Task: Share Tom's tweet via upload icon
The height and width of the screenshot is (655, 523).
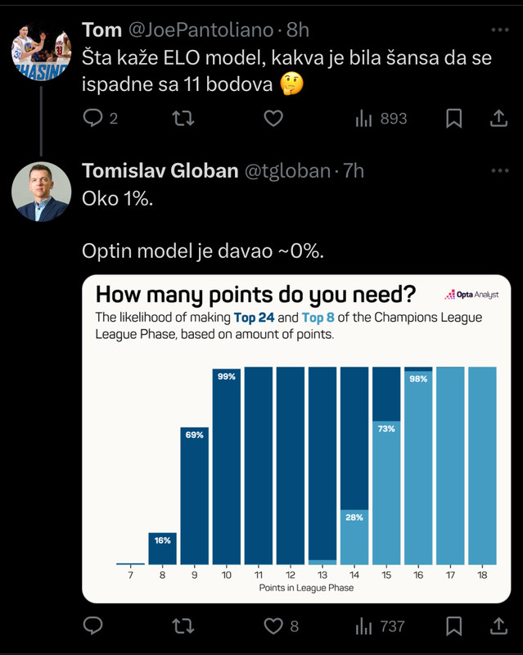Action: point(498,118)
